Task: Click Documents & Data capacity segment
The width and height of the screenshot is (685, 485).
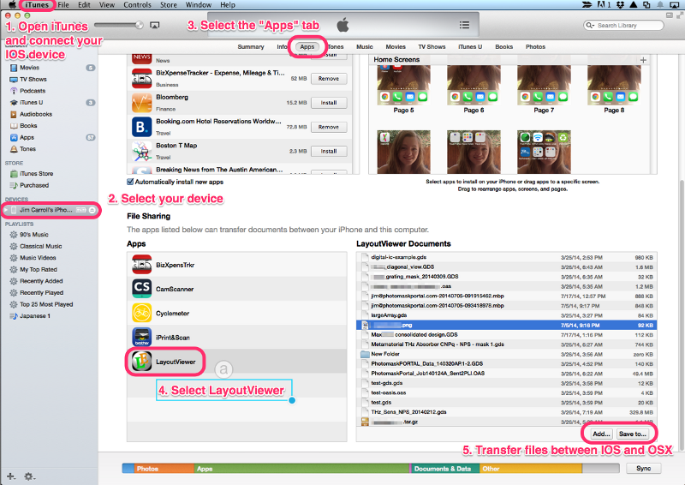Action: (444, 469)
